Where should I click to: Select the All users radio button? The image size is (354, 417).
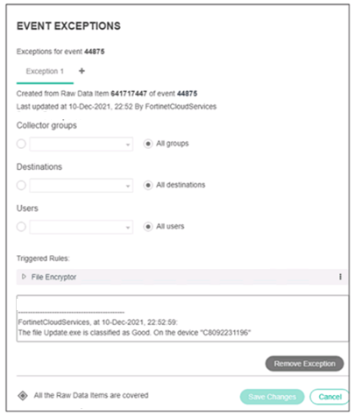(148, 227)
